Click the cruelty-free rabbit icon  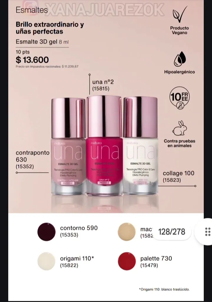pos(180,129)
